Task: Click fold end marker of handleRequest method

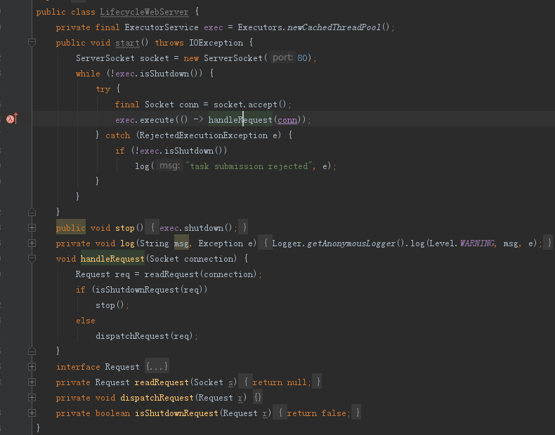Action: (32, 351)
